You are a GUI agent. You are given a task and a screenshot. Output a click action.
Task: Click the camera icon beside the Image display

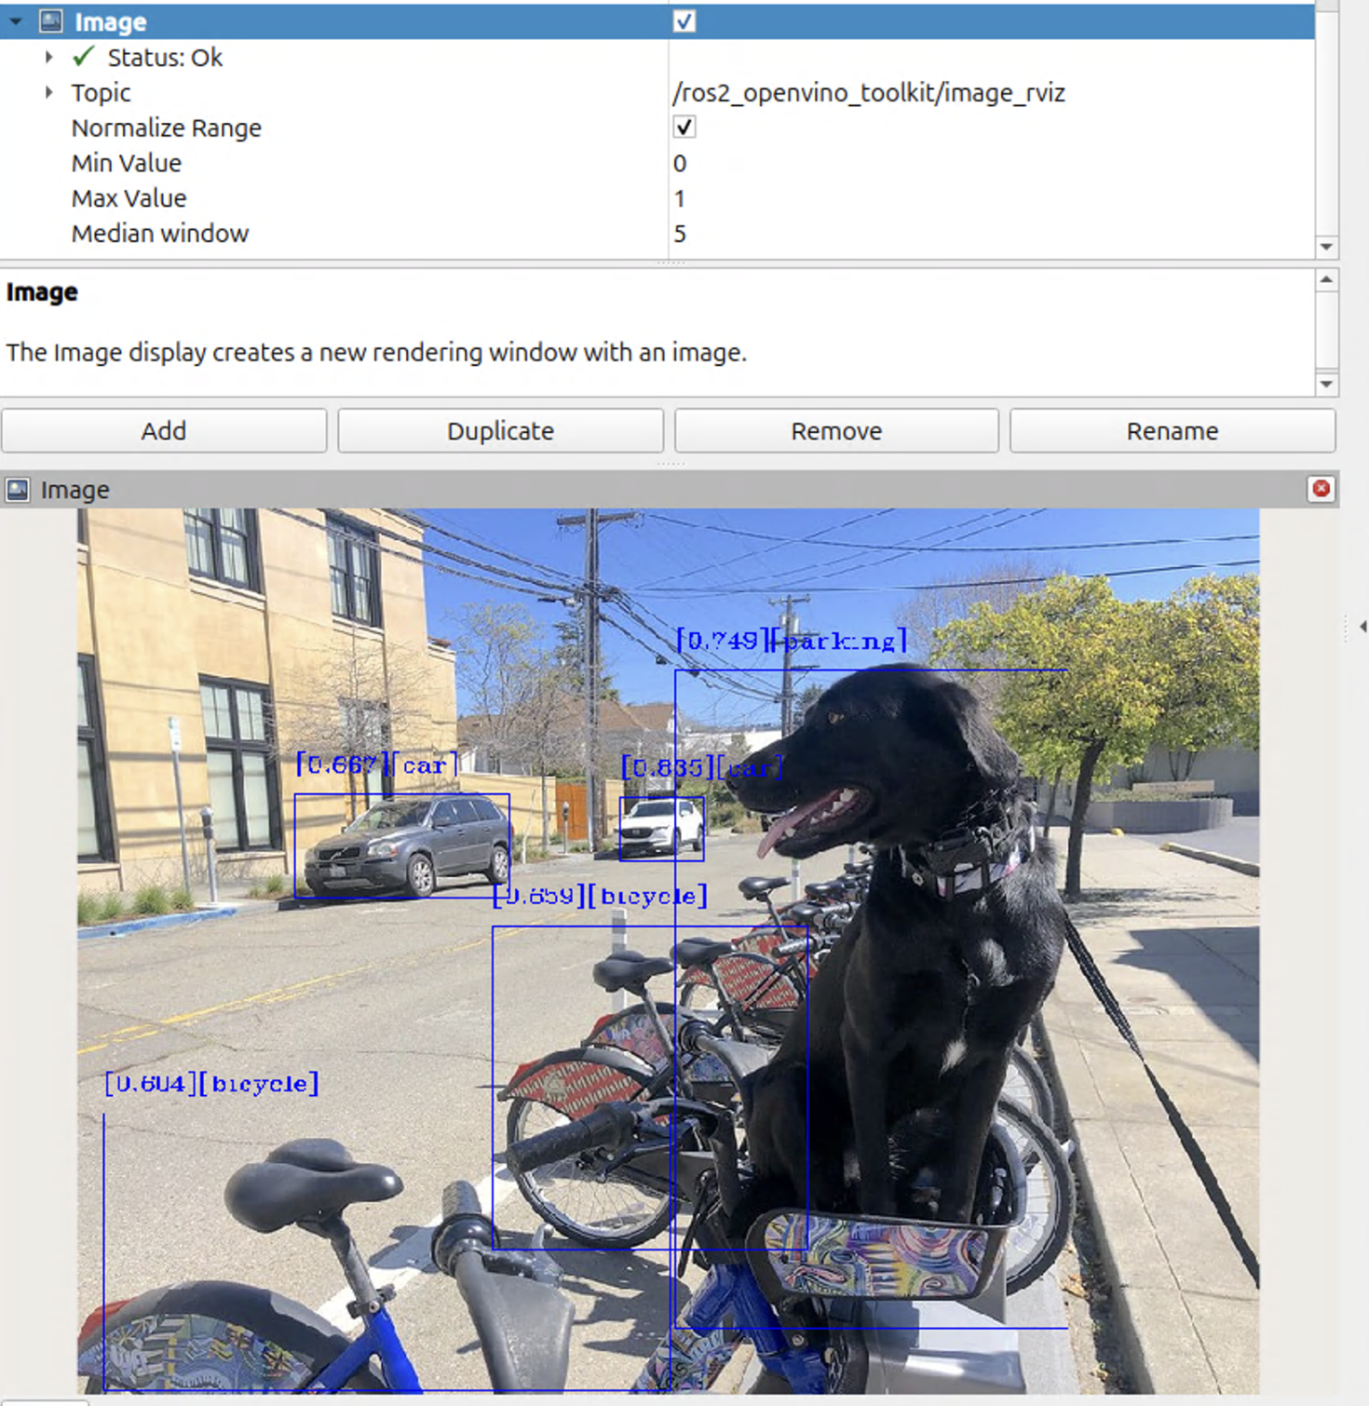(53, 21)
